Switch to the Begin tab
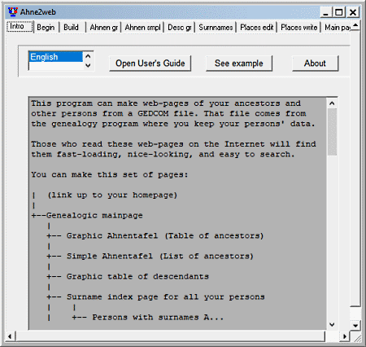This screenshot has height=347, width=366. click(x=46, y=28)
